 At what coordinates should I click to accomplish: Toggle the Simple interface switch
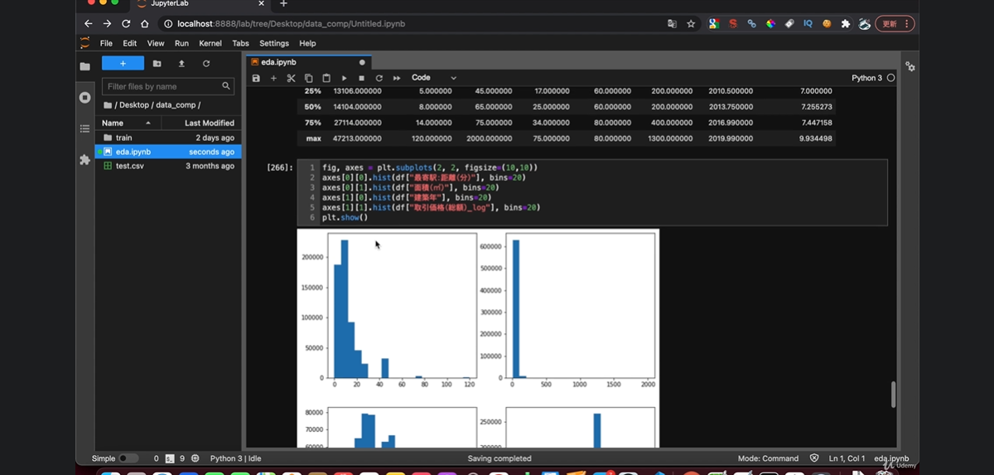click(128, 458)
